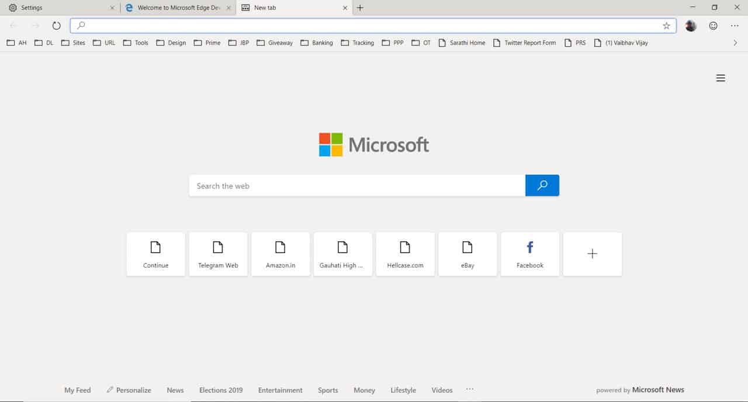Click the Search the web box

(357, 185)
